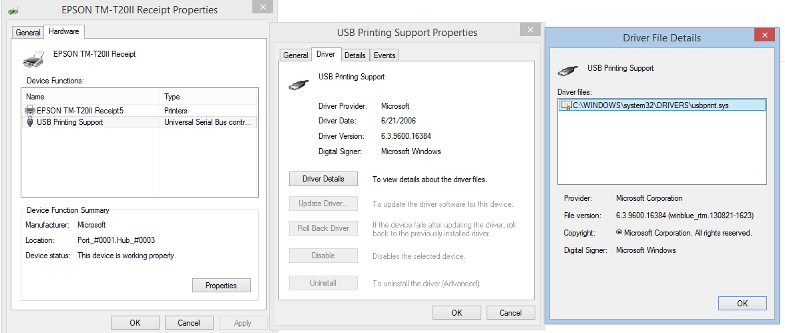Click the Manufacturer value Microsoft in summary
The width and height of the screenshot is (785, 333).
tap(91, 225)
